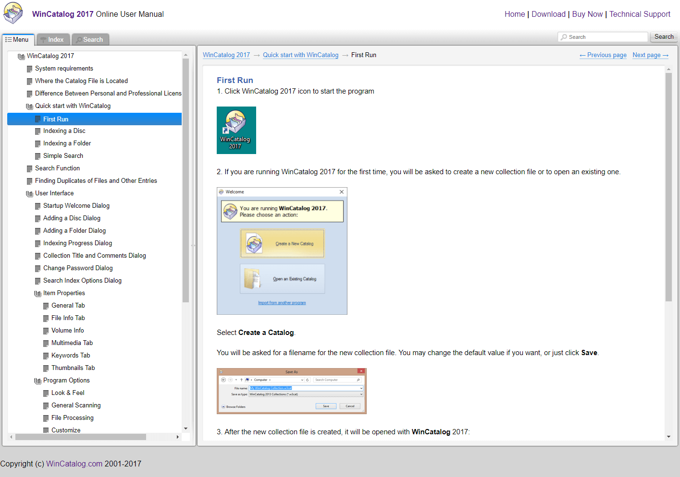
Task: Click the WinCatalog 2017 desktop shortcut image
Action: pyautogui.click(x=236, y=130)
